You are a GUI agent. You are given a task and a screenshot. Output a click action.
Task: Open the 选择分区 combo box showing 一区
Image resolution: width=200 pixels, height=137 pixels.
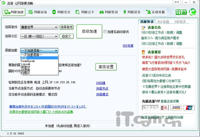(x=39, y=36)
